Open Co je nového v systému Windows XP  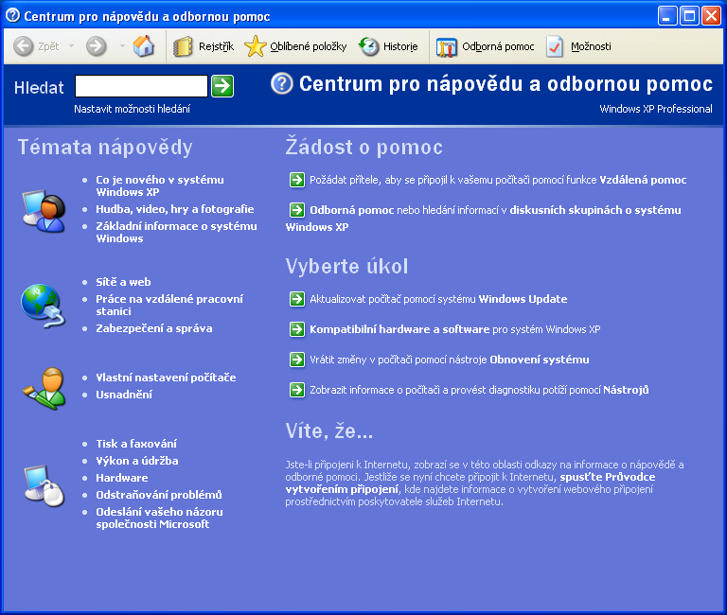click(160, 185)
